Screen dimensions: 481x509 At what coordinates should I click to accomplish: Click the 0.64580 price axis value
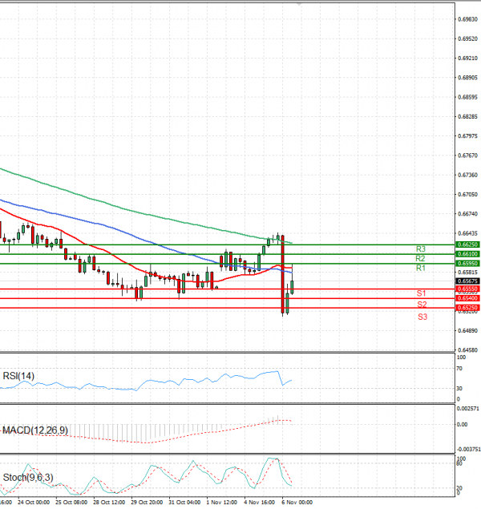pos(467,350)
